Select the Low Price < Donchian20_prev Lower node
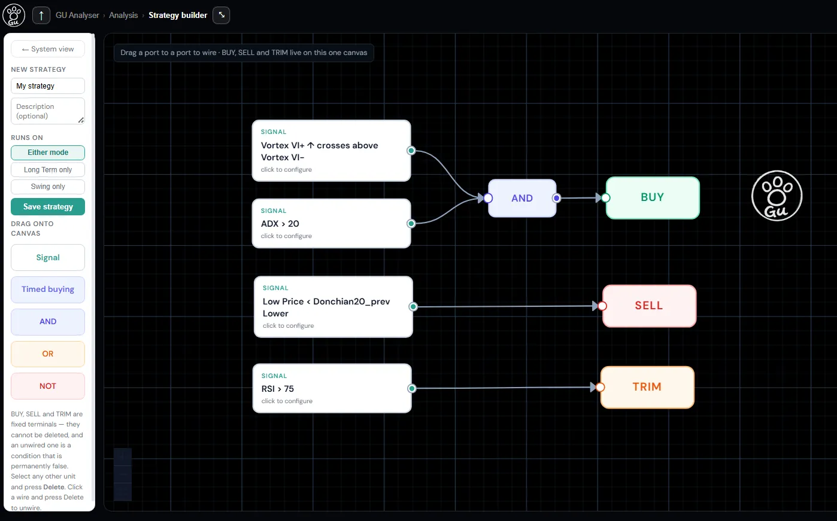 [x=333, y=307]
